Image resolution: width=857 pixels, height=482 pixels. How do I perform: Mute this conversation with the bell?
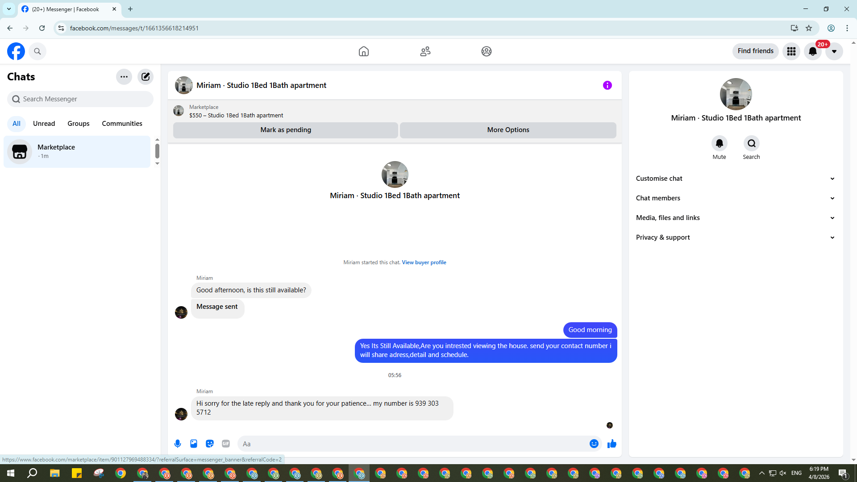719,144
